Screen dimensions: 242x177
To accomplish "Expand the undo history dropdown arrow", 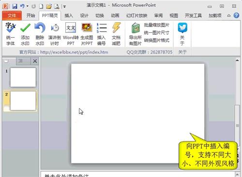I will pyautogui.click(x=28, y=6).
